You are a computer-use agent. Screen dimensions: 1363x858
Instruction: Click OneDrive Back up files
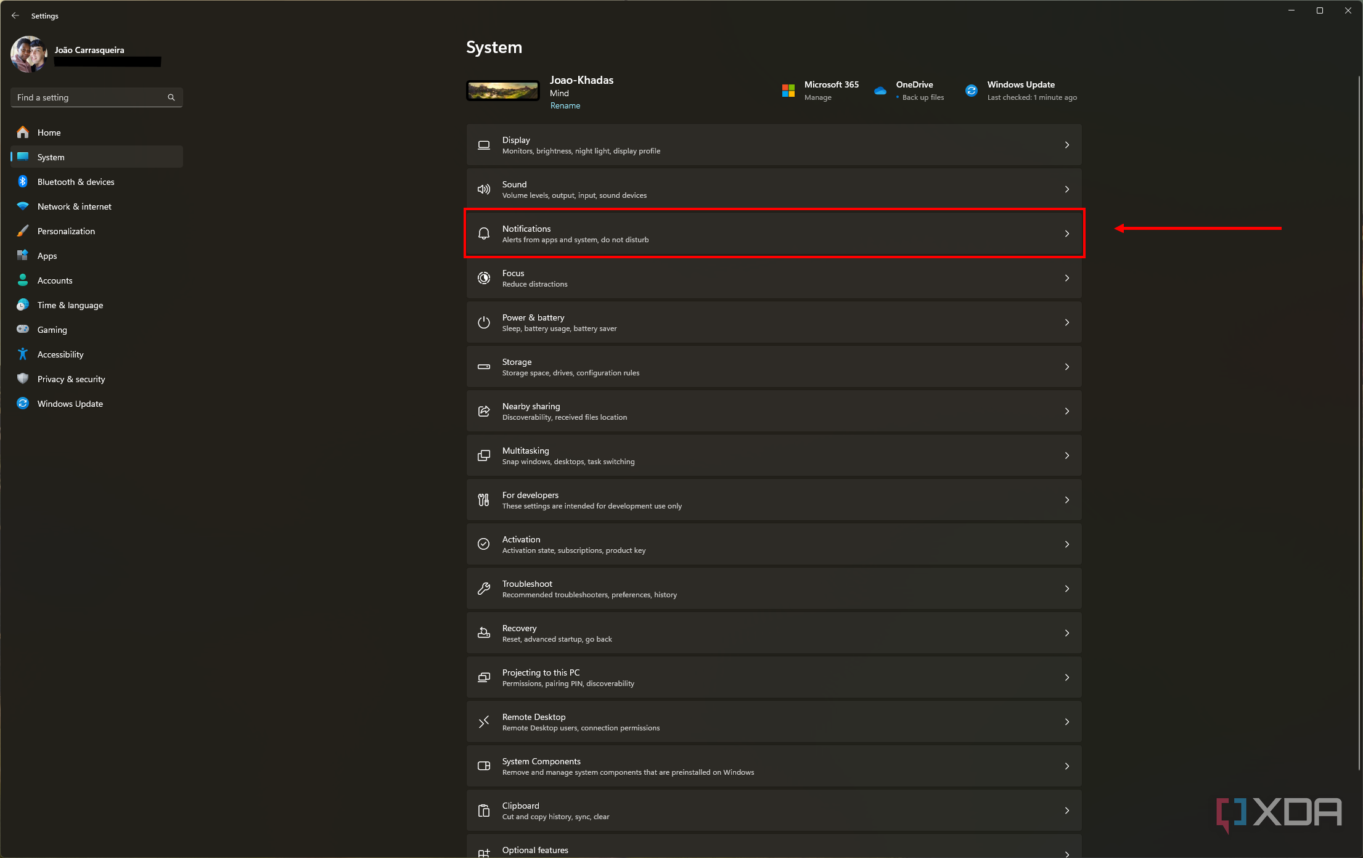(923, 97)
